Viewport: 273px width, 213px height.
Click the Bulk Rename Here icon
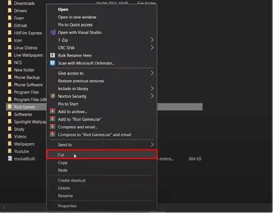coord(52,55)
